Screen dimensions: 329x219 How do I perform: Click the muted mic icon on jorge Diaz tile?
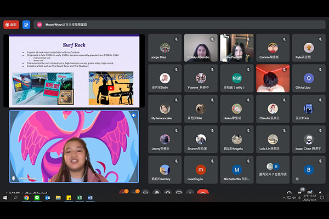(x=177, y=39)
